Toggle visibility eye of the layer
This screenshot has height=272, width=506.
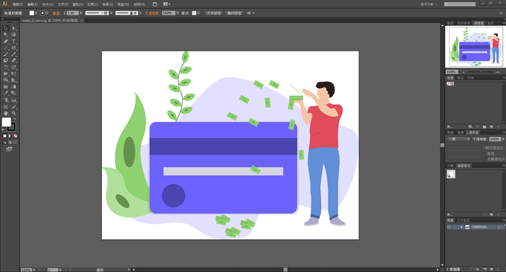coord(449,226)
